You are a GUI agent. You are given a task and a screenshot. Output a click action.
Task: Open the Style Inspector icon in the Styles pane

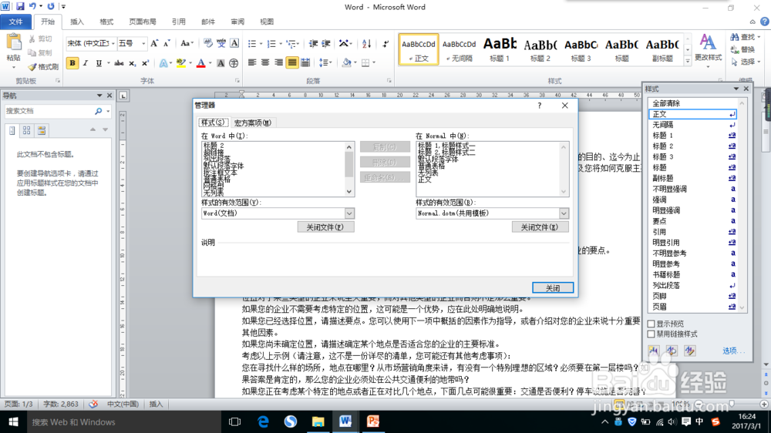pyautogui.click(x=672, y=351)
